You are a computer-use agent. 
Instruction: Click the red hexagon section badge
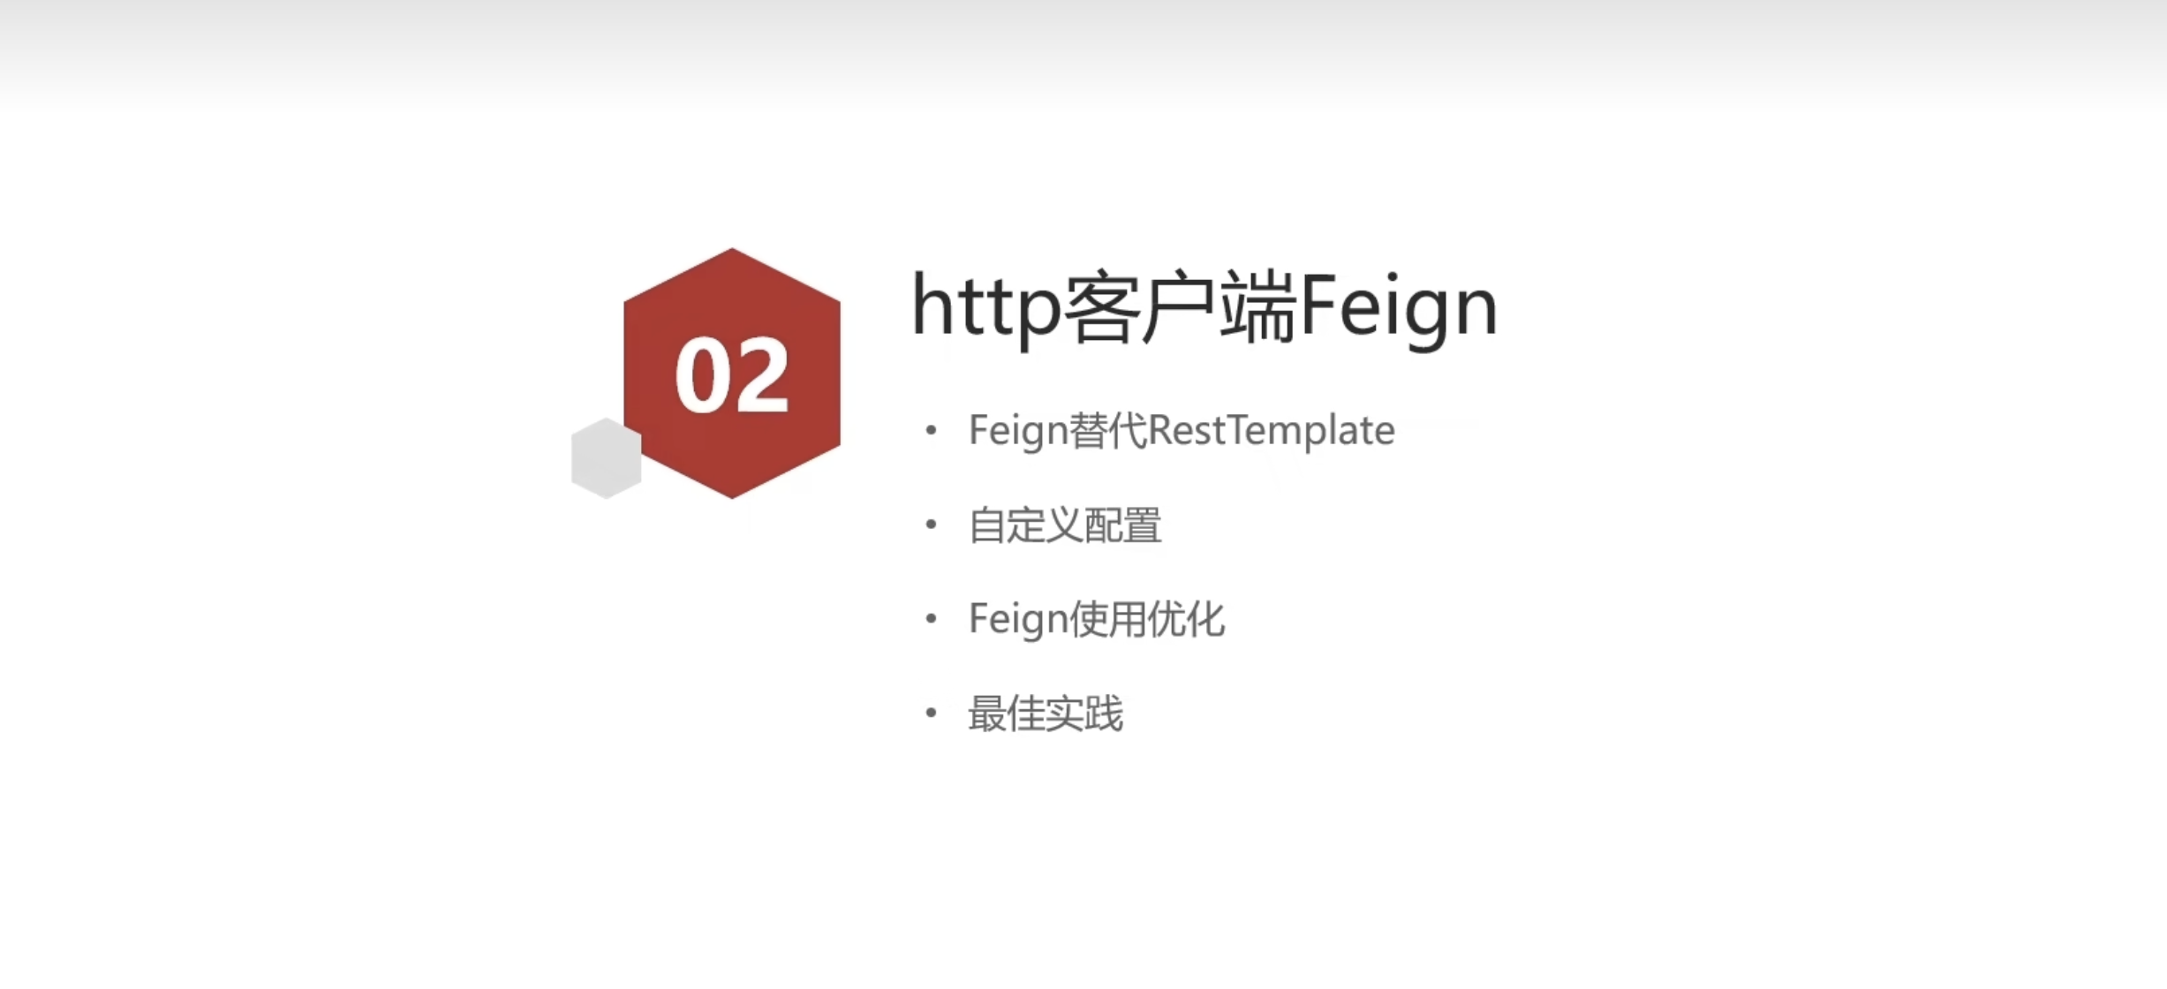pos(732,373)
